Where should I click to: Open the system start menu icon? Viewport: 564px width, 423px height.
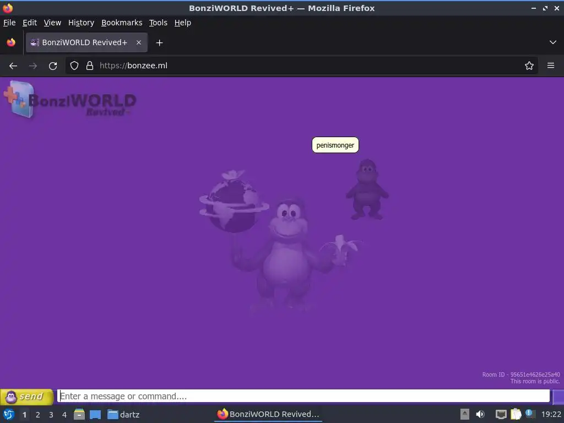coord(9,415)
